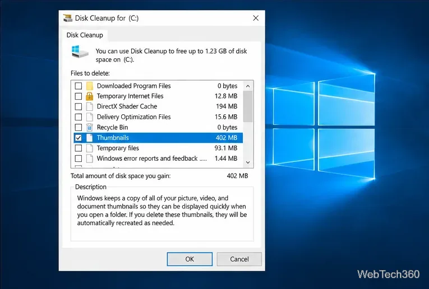
Task: Select 'Windows error reports and feedback' text
Action: (147, 159)
